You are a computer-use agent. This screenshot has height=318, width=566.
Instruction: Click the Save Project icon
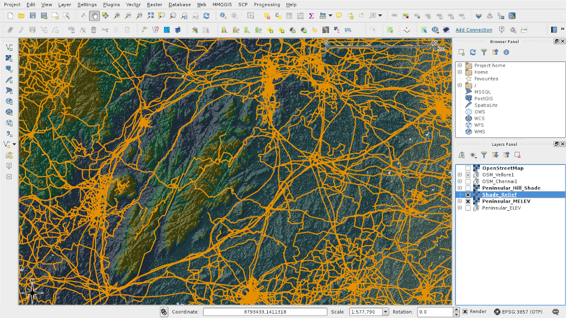point(33,16)
